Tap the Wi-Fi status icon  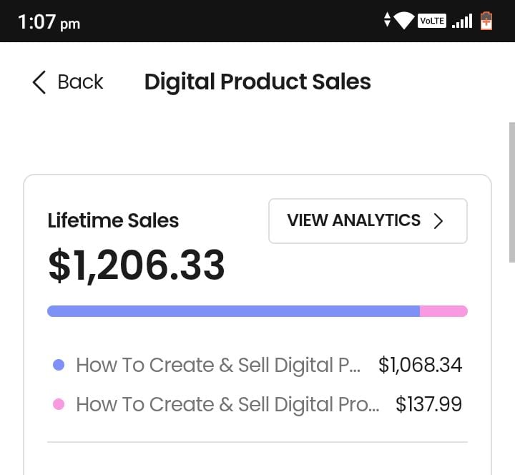coord(404,21)
